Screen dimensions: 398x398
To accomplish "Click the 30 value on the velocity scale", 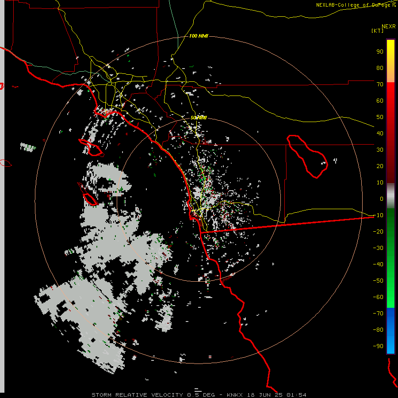I will pyautogui.click(x=380, y=150).
